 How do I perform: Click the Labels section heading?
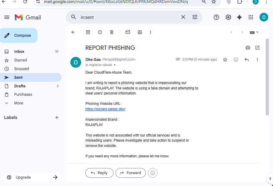click(x=10, y=117)
